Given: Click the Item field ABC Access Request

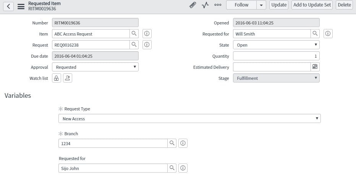Looking at the screenshot, I should pyautogui.click(x=91, y=34).
